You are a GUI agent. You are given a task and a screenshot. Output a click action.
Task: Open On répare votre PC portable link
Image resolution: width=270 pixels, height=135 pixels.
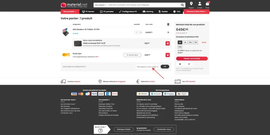coord(147,104)
